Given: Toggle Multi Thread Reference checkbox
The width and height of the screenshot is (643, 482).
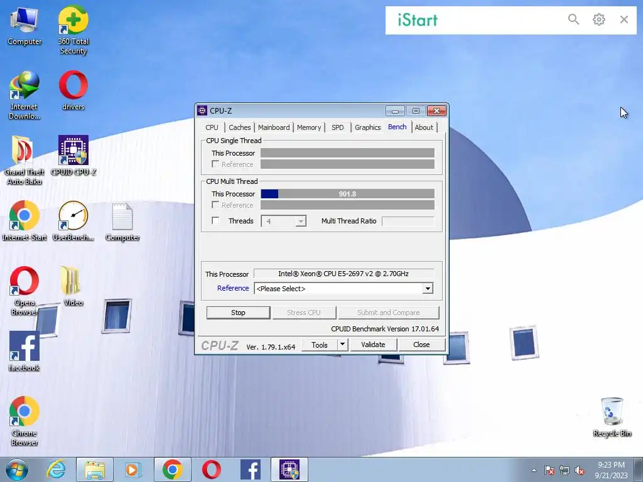Looking at the screenshot, I should tap(215, 205).
